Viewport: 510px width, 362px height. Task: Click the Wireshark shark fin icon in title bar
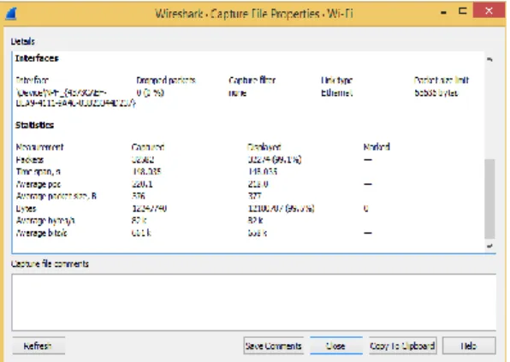click(11, 14)
